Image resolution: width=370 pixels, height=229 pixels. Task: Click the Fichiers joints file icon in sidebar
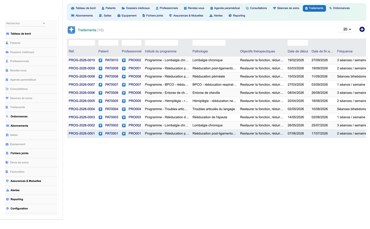(7, 153)
